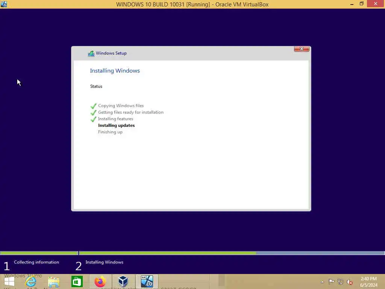Click step 1 'Collecting information' label
The width and height of the screenshot is (385, 289).
36,262
